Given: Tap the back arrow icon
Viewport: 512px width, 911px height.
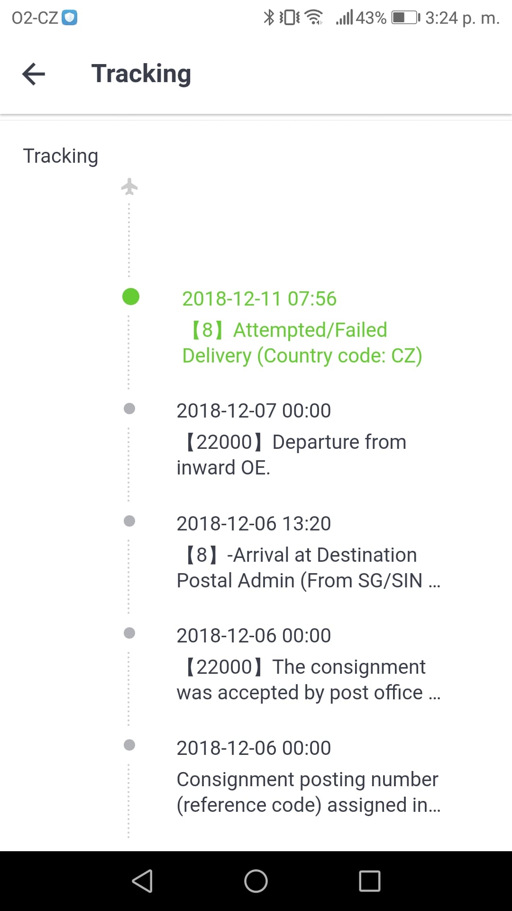Looking at the screenshot, I should click(x=34, y=74).
